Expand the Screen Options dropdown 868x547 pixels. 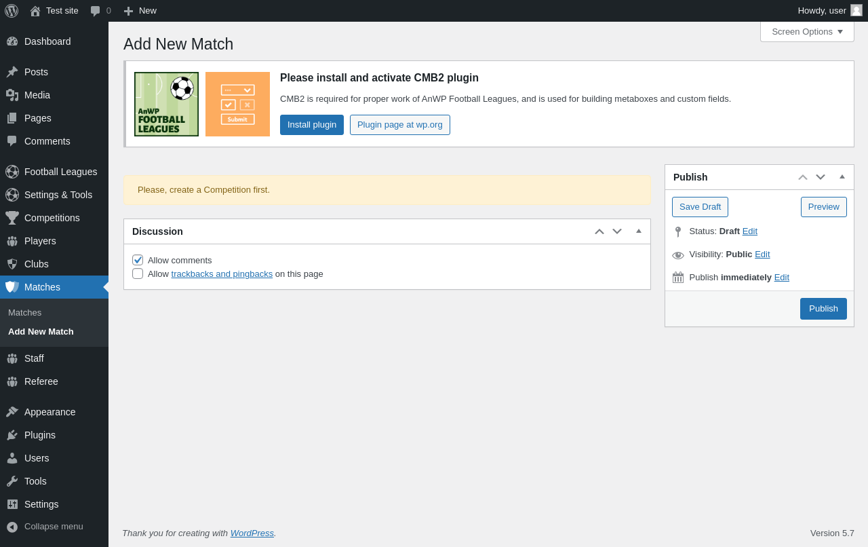pyautogui.click(x=807, y=31)
